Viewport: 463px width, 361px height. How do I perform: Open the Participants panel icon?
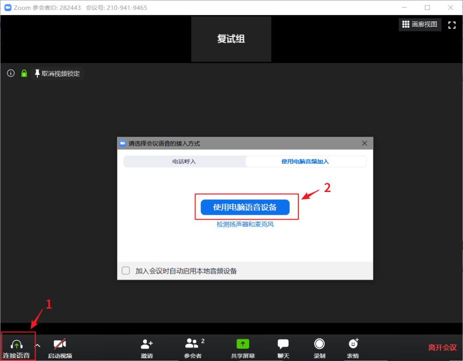192,344
